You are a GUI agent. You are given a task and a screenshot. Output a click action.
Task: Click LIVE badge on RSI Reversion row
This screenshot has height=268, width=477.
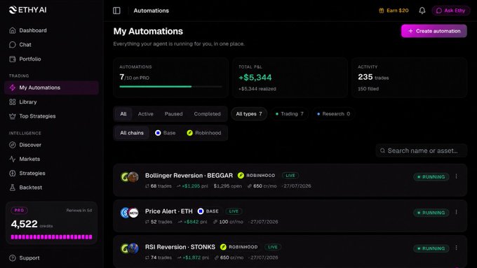pos(273,247)
